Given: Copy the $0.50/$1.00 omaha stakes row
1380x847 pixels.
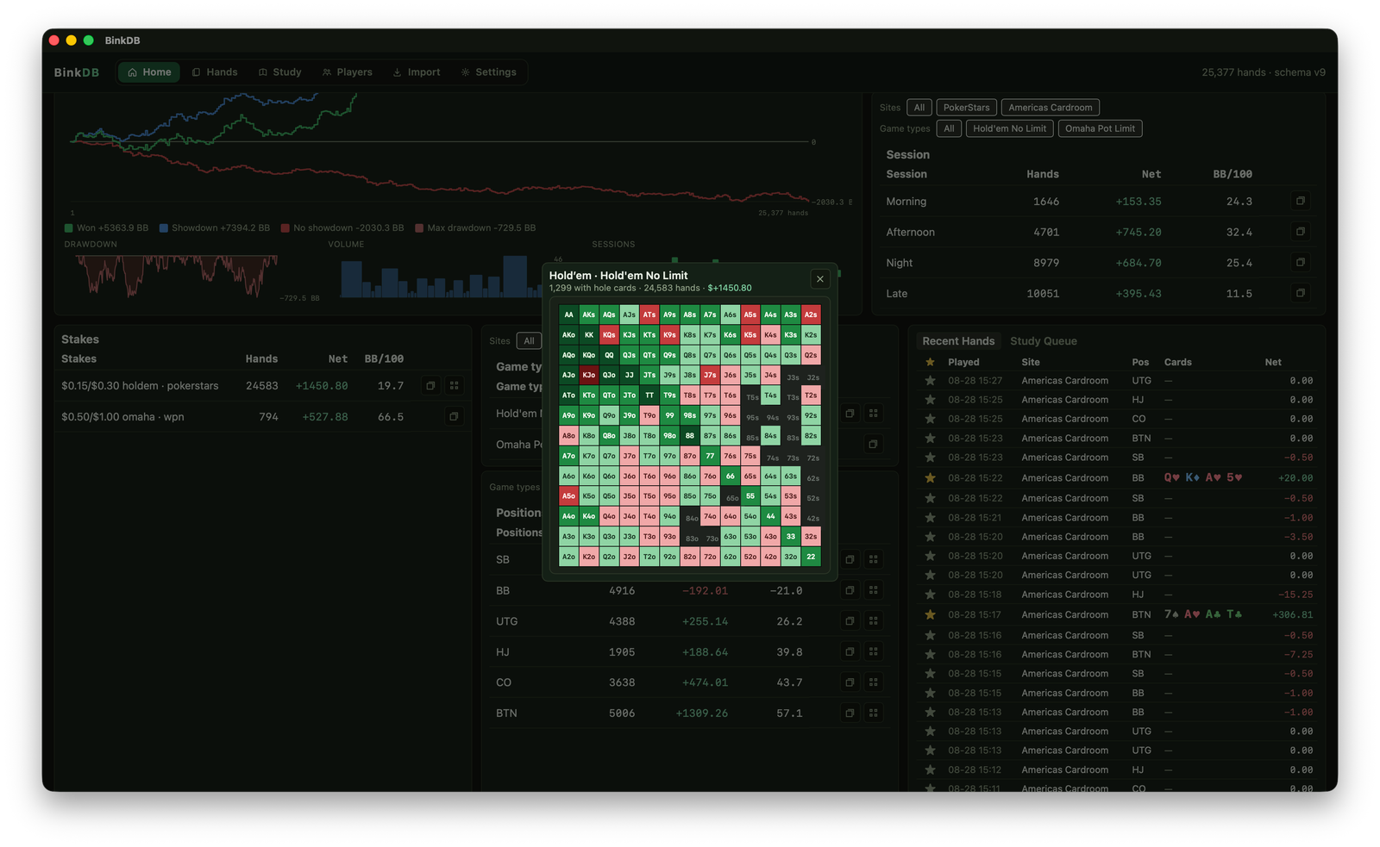Looking at the screenshot, I should tap(454, 417).
